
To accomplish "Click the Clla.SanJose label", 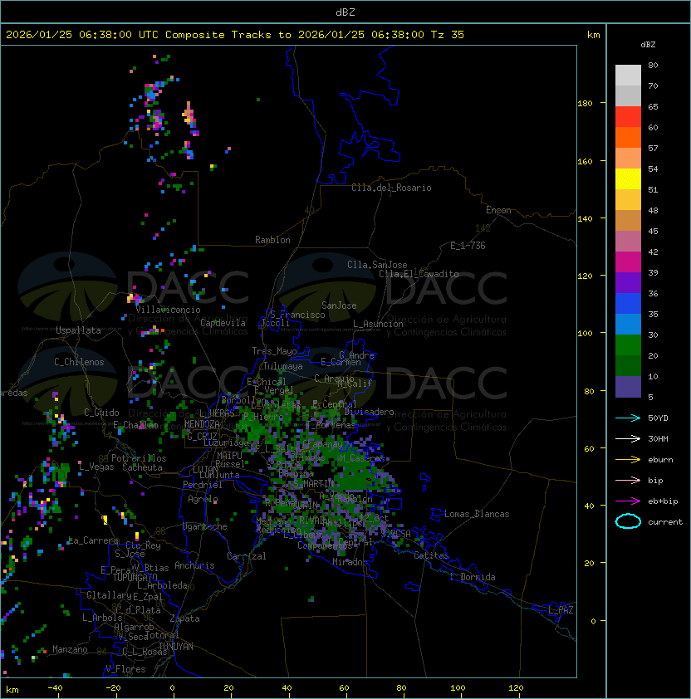I will click(x=377, y=265).
